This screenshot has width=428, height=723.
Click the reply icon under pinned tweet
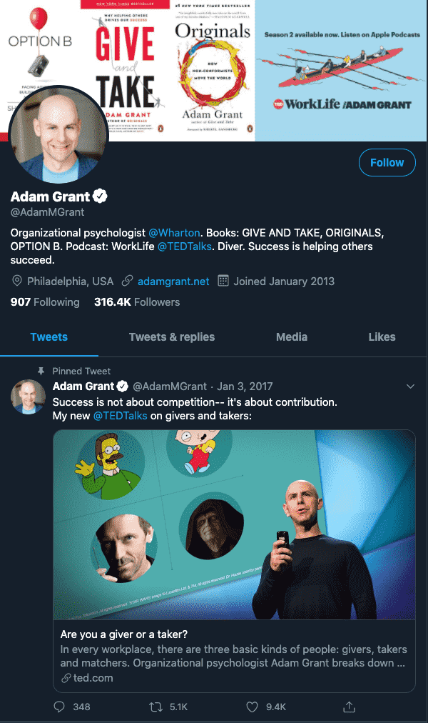point(60,707)
